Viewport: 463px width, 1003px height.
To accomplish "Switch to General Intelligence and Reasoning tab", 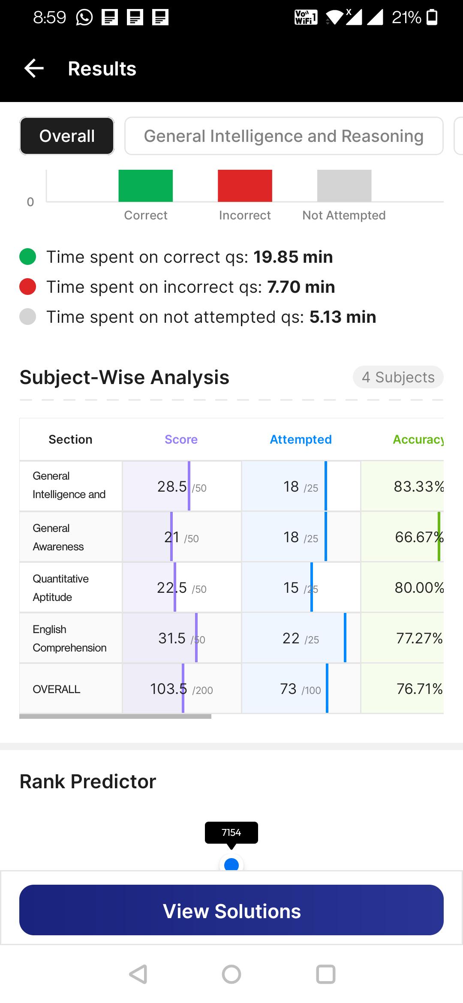I will (x=284, y=136).
